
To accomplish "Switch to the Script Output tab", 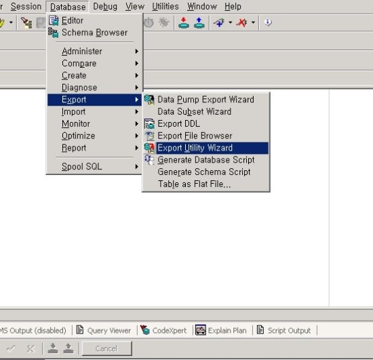I will pyautogui.click(x=284, y=331).
